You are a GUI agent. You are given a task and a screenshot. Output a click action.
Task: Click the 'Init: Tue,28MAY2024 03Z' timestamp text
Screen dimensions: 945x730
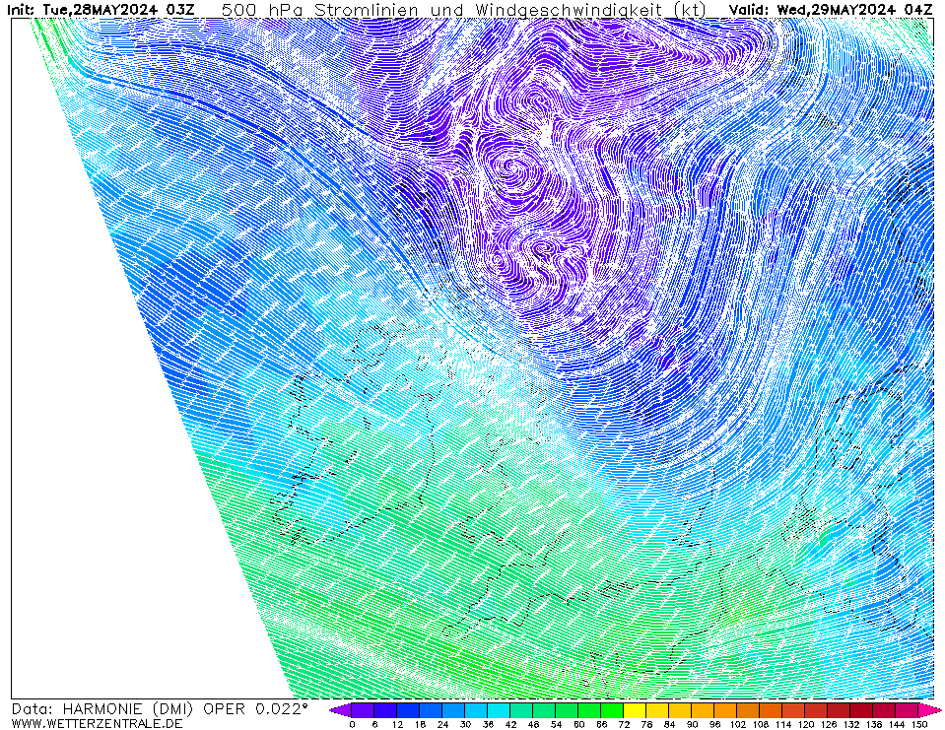[x=101, y=10]
